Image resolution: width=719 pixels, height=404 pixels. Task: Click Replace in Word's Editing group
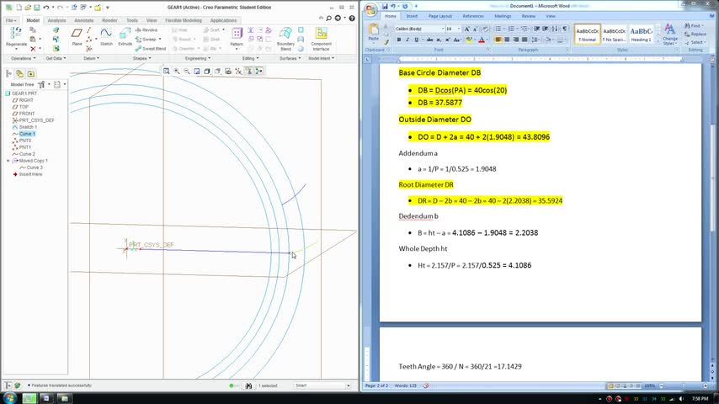[696, 35]
